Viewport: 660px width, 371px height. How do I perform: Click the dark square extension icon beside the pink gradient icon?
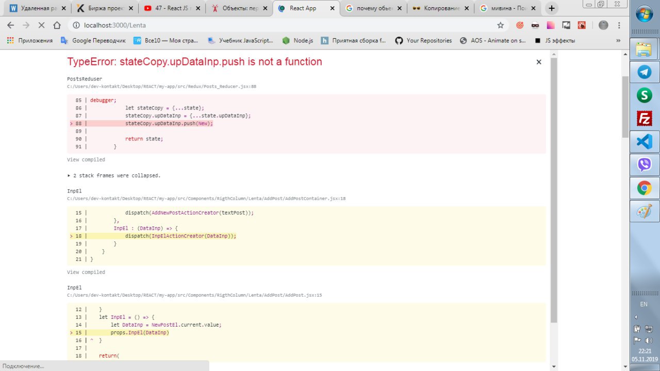point(566,25)
